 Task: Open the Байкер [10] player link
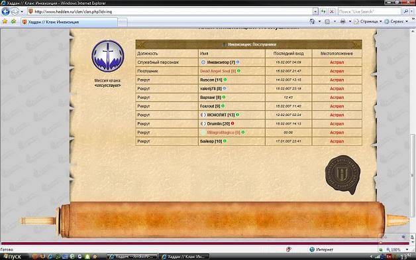[211, 141]
